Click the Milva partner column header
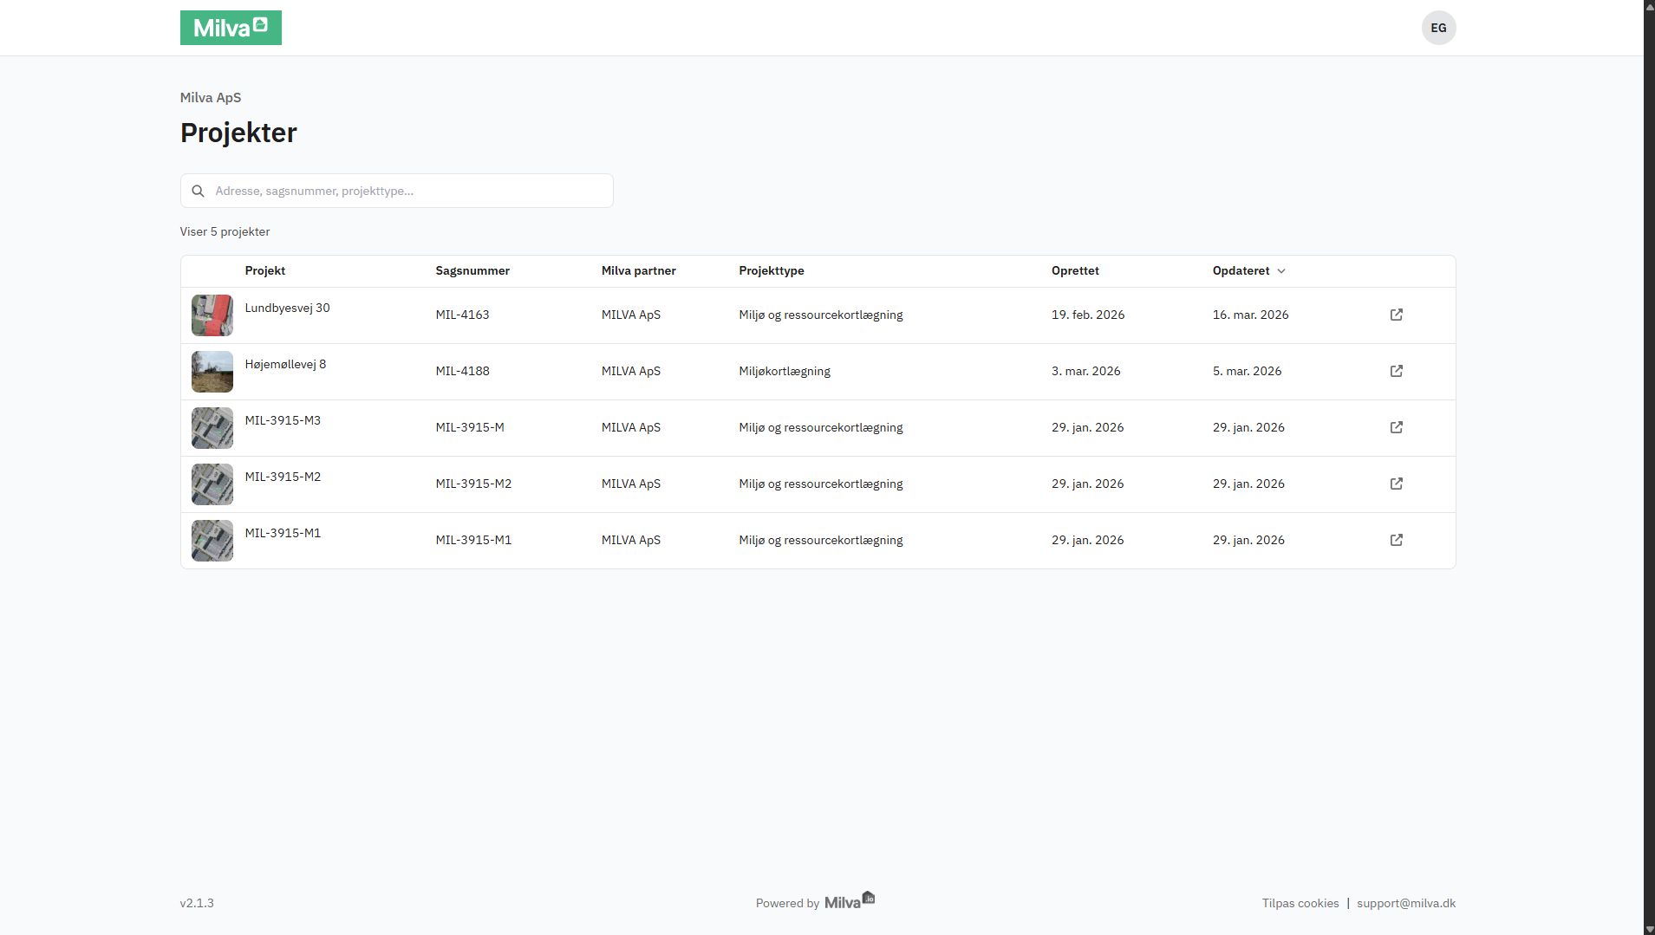Image resolution: width=1655 pixels, height=935 pixels. point(638,270)
